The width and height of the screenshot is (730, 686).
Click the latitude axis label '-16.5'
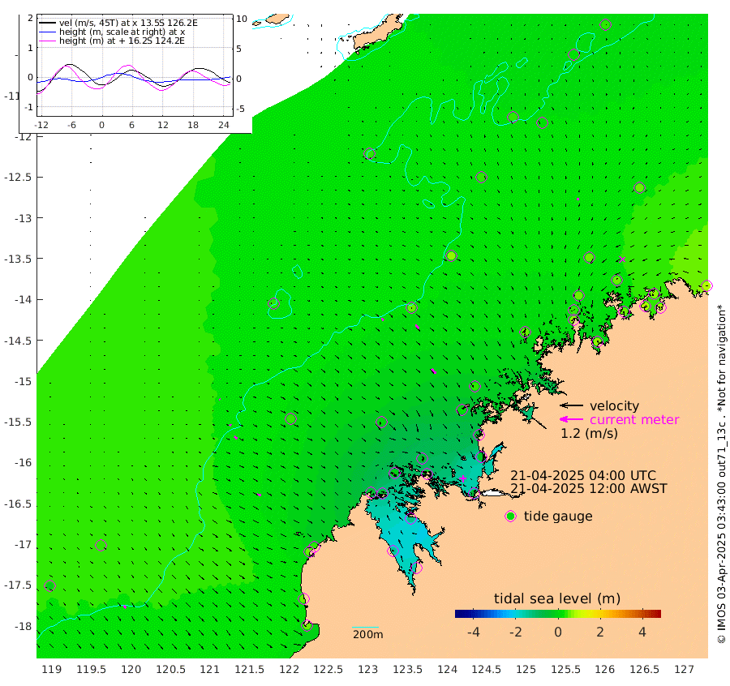tap(18, 504)
